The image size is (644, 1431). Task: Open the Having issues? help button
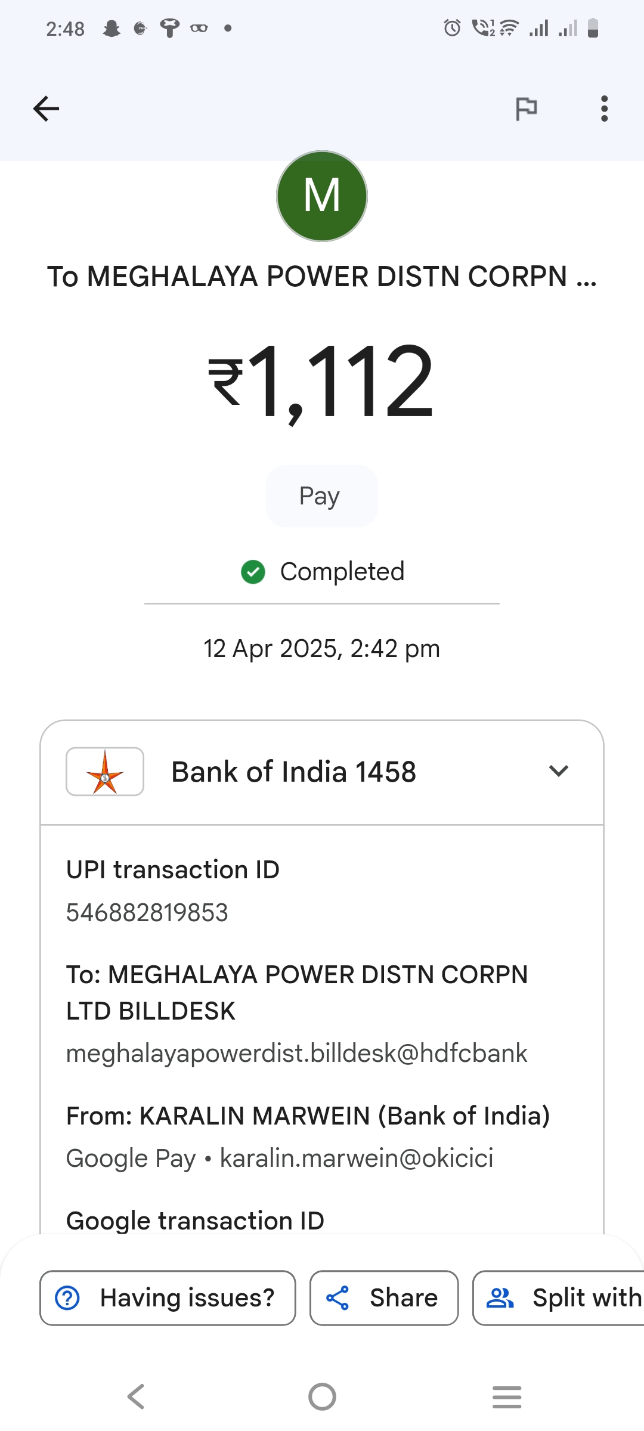click(x=168, y=1298)
